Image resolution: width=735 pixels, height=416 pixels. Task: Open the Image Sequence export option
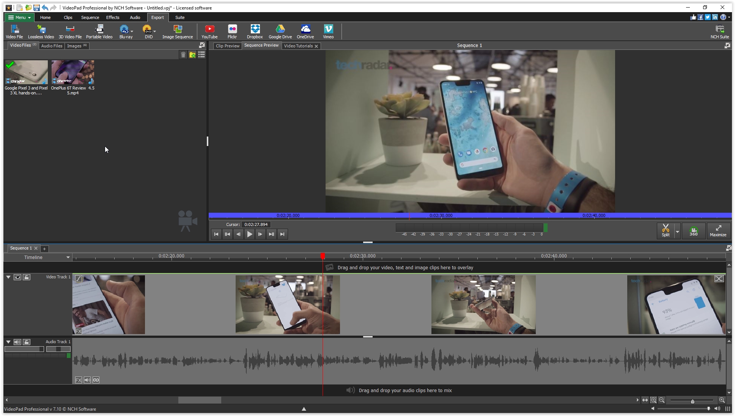tap(177, 31)
